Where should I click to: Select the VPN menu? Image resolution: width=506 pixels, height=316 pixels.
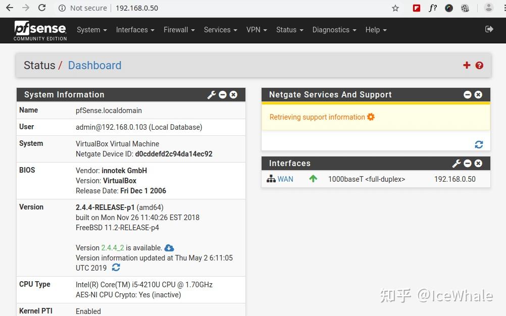[257, 30]
